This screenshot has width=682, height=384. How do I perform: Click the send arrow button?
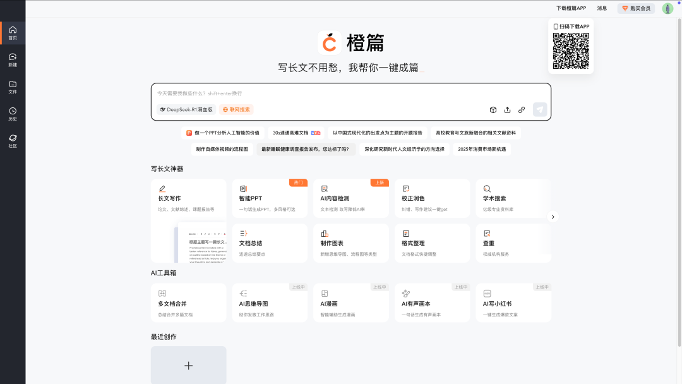(x=539, y=109)
